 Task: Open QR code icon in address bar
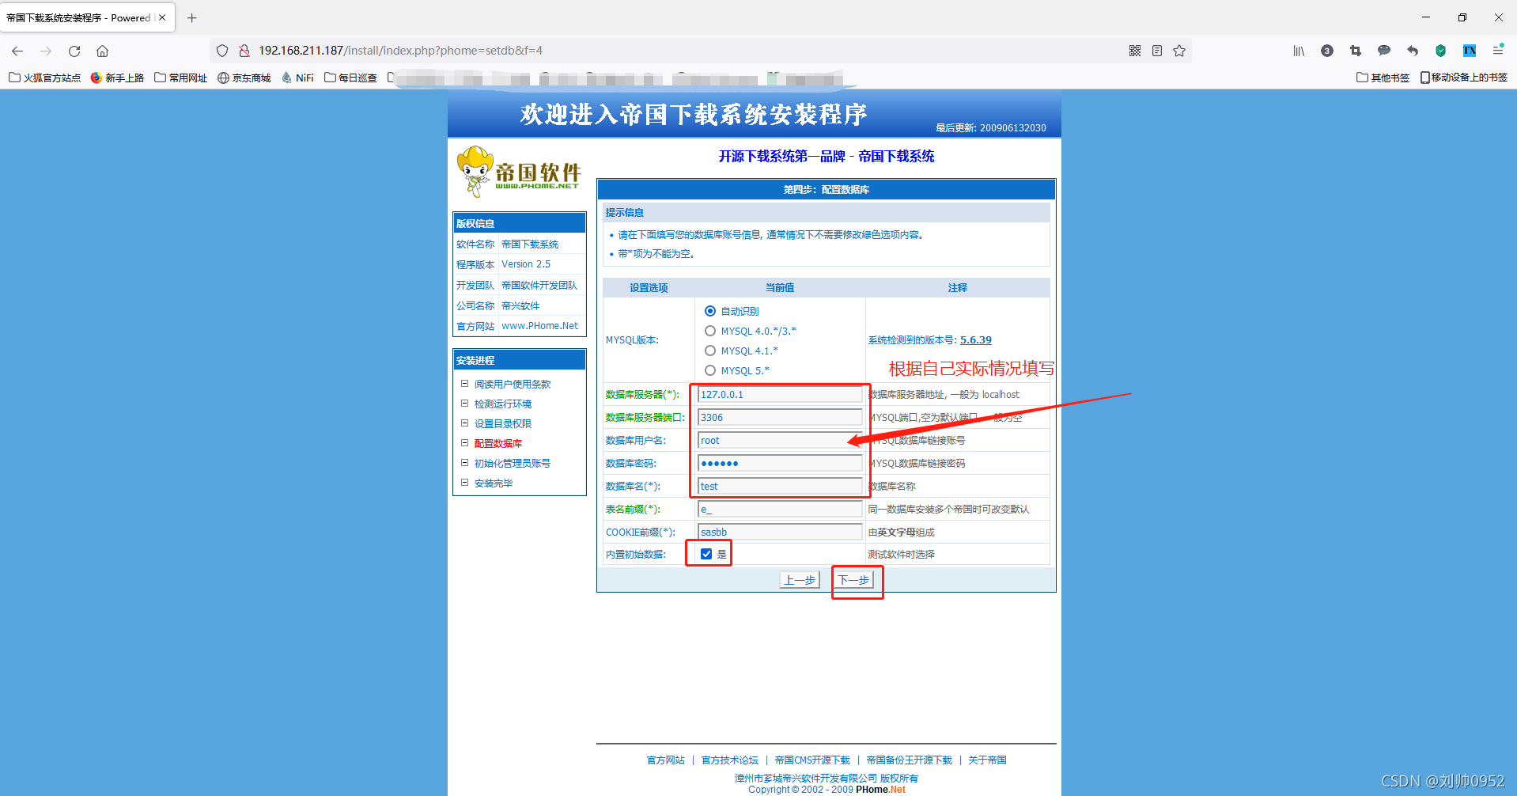1135,51
